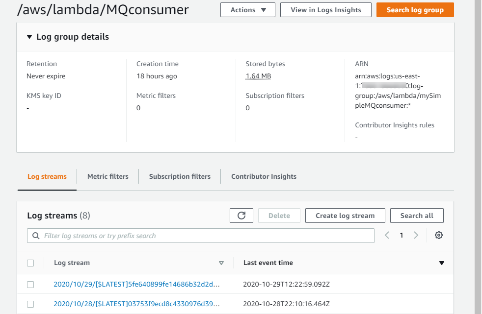Switch to Subscription filters tab
Screen dimensions: 482x314
(x=180, y=177)
